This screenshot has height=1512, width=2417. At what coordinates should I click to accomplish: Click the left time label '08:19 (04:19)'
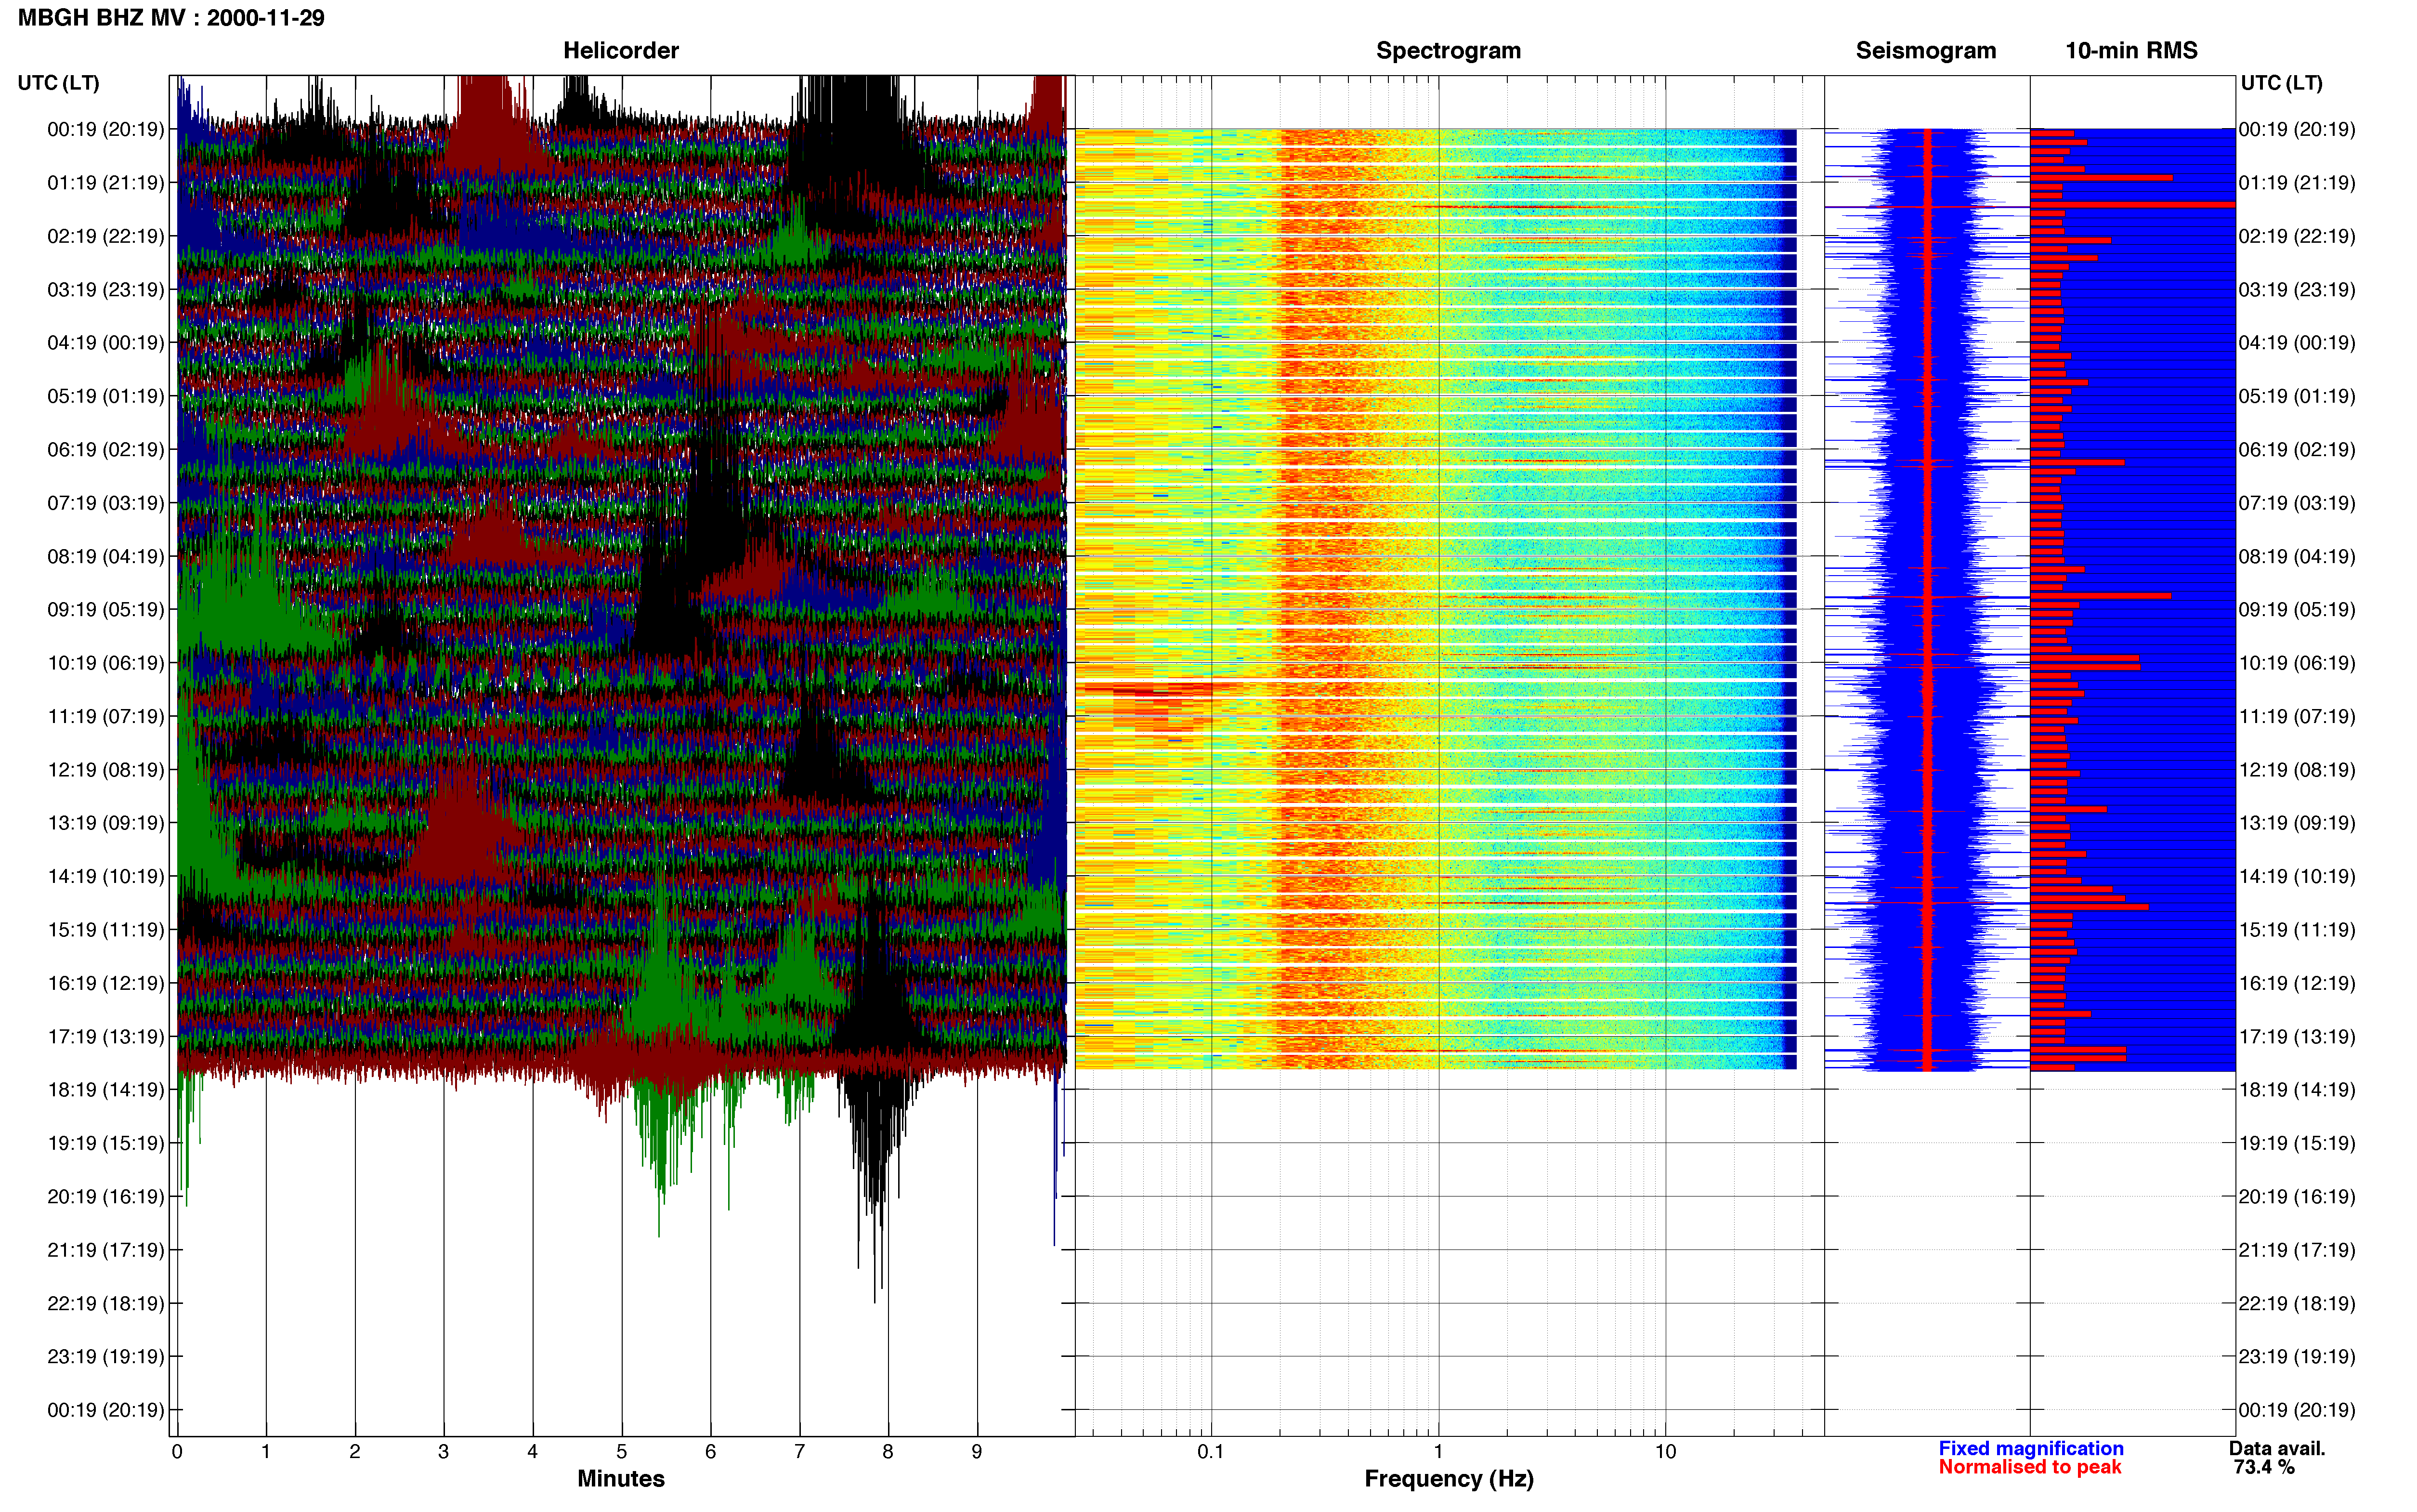[106, 556]
